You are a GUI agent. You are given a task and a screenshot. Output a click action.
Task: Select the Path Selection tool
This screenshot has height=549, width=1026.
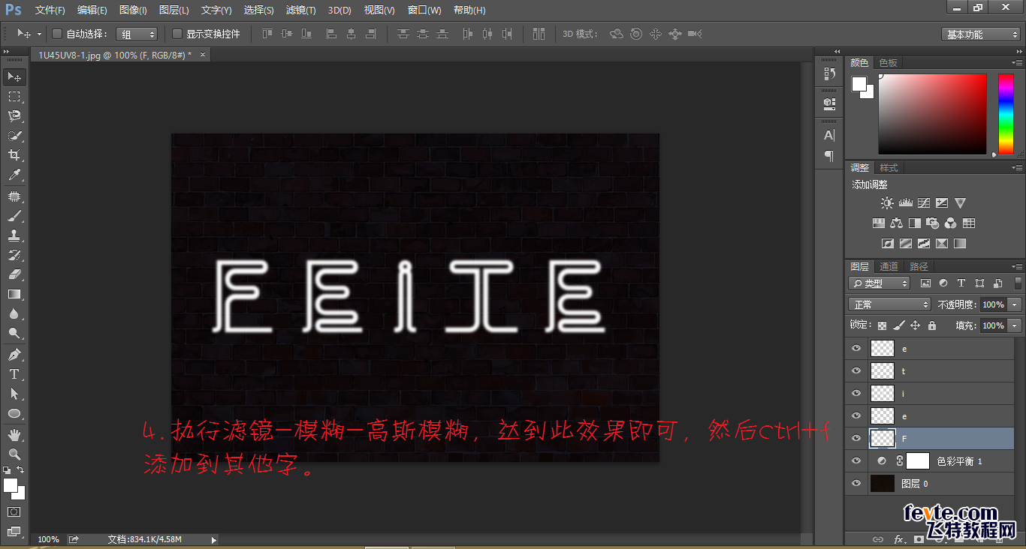tap(14, 394)
